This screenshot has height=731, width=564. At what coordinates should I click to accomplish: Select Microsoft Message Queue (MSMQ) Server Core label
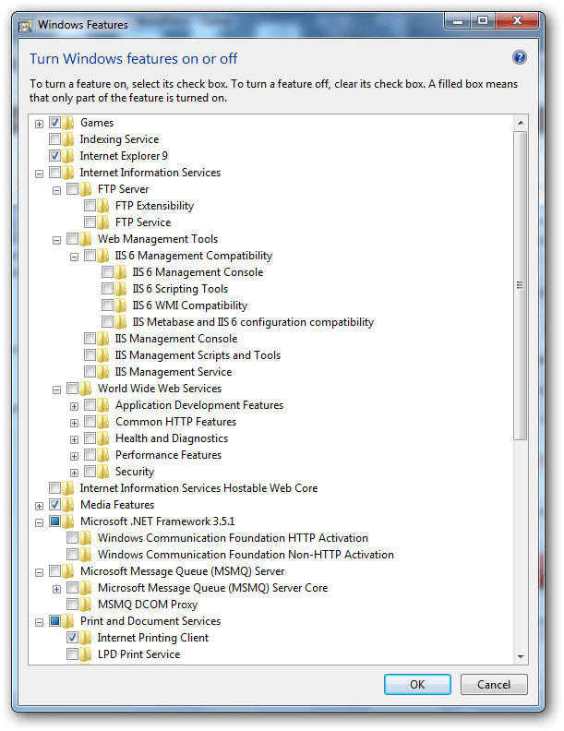(212, 588)
